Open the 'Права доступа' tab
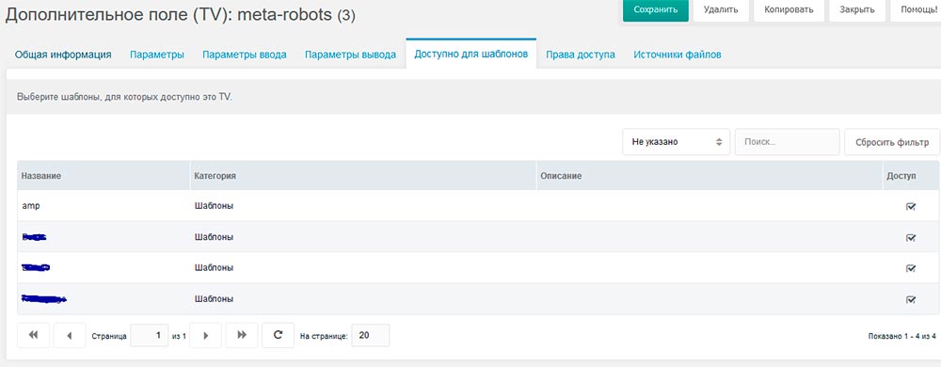The width and height of the screenshot is (941, 367). point(581,55)
